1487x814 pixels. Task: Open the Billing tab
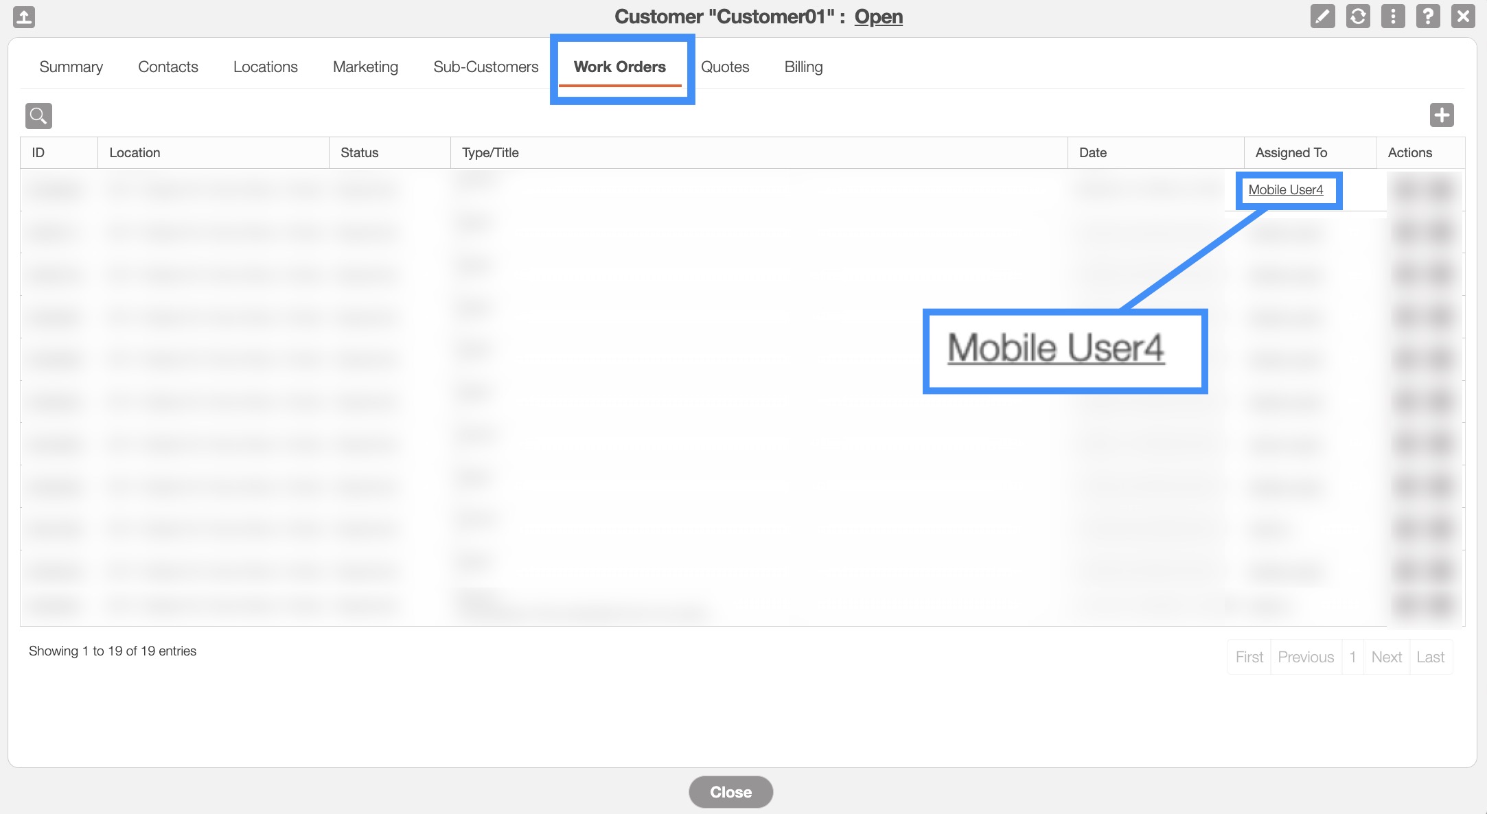click(803, 67)
